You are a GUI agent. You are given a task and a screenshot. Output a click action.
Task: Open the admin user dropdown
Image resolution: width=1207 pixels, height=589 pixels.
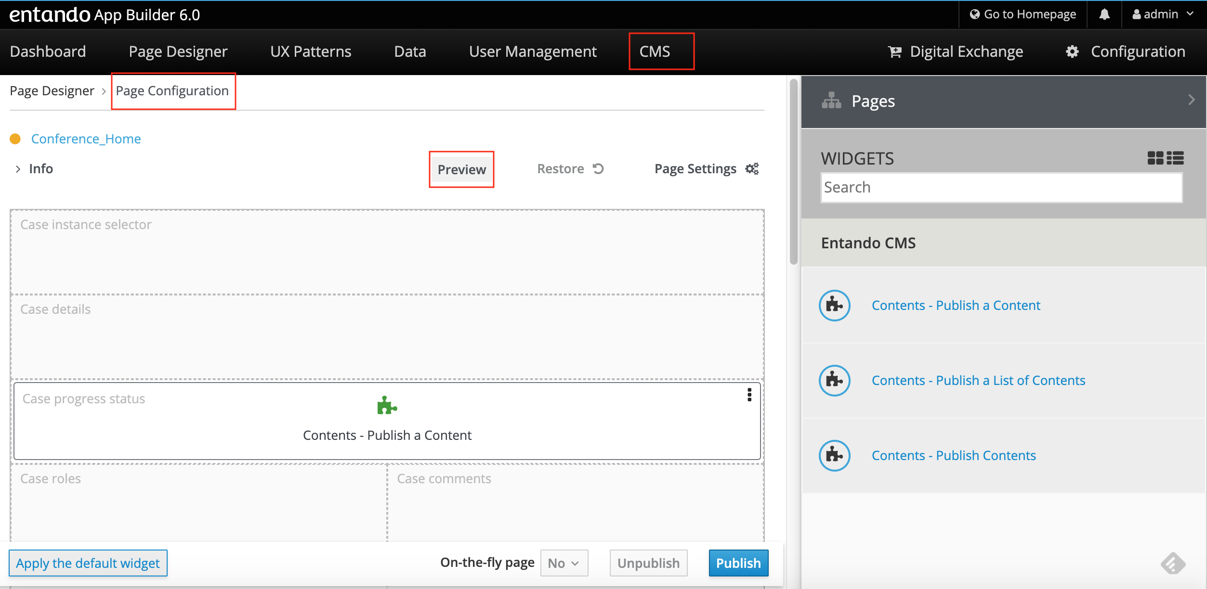pyautogui.click(x=1163, y=14)
